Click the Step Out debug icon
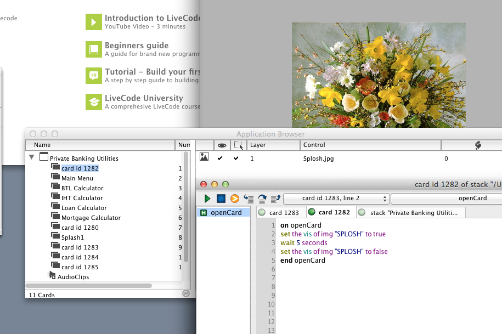This screenshot has height=334, width=502. [275, 199]
